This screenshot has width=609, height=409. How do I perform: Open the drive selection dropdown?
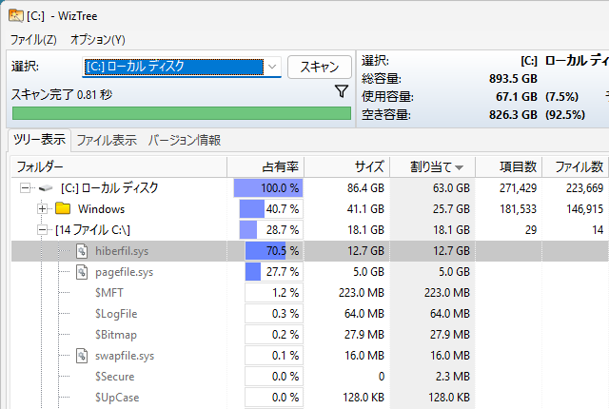272,67
